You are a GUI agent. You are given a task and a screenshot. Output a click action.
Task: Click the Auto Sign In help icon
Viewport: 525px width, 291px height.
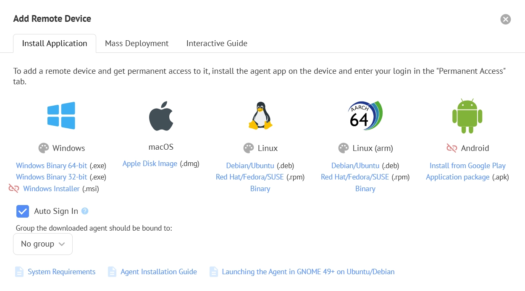(85, 211)
